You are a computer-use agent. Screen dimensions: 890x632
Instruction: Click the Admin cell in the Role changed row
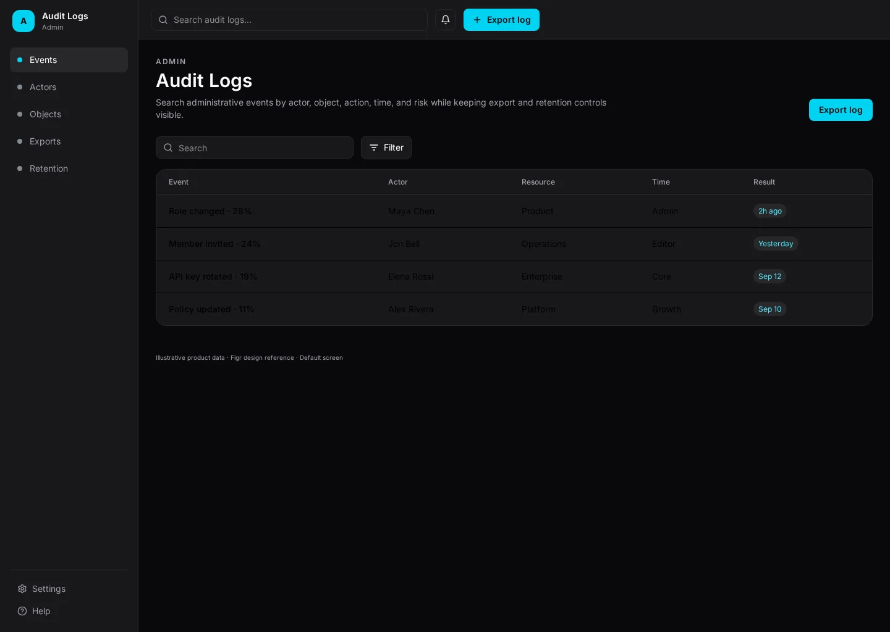(665, 211)
